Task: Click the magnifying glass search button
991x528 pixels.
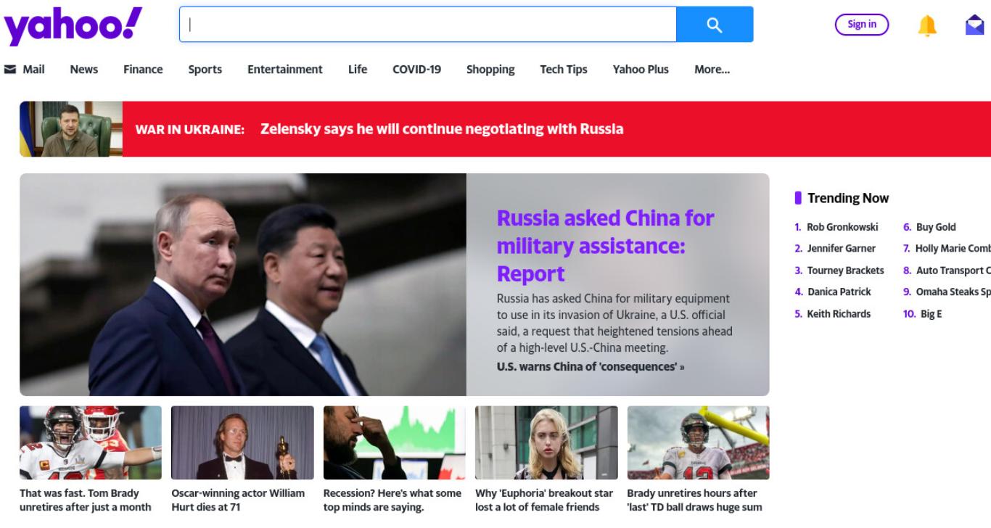Action: [715, 25]
